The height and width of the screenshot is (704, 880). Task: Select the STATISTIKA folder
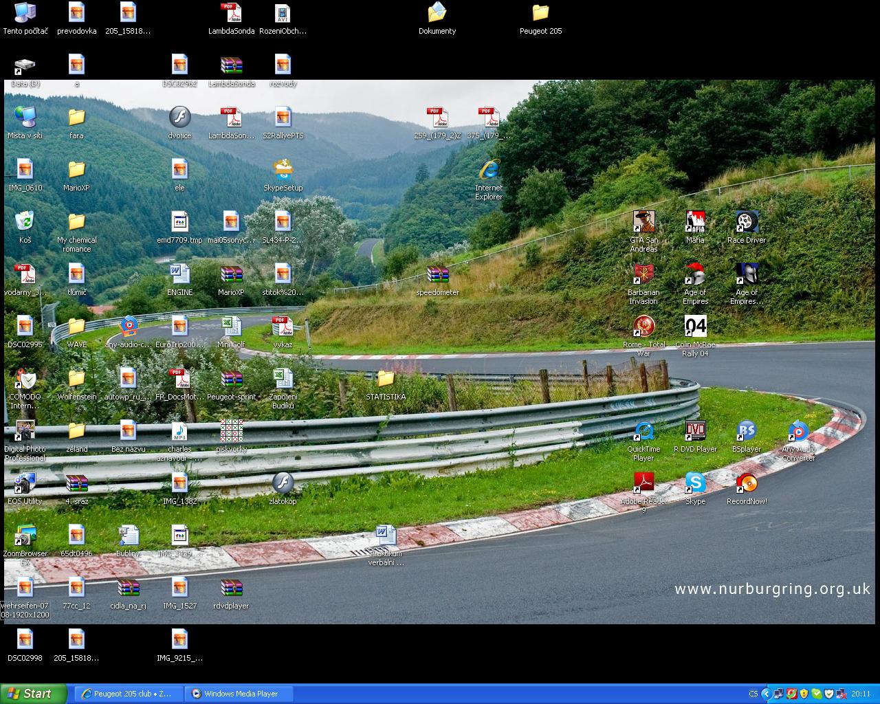pyautogui.click(x=386, y=379)
